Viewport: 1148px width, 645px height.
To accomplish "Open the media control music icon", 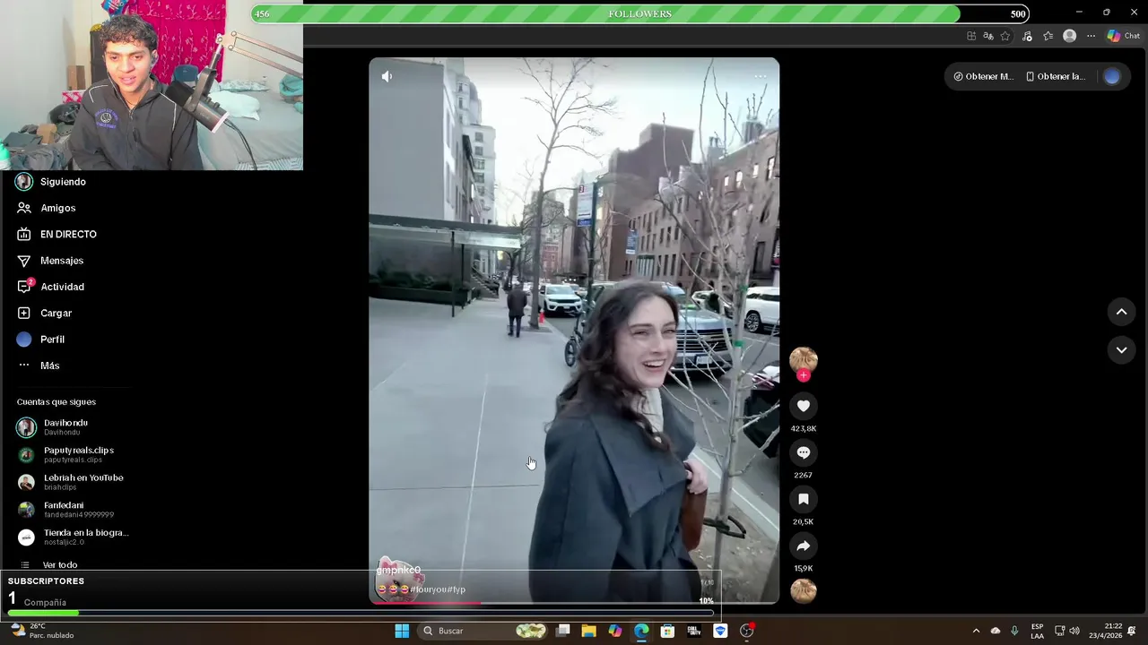I will (1027, 36).
